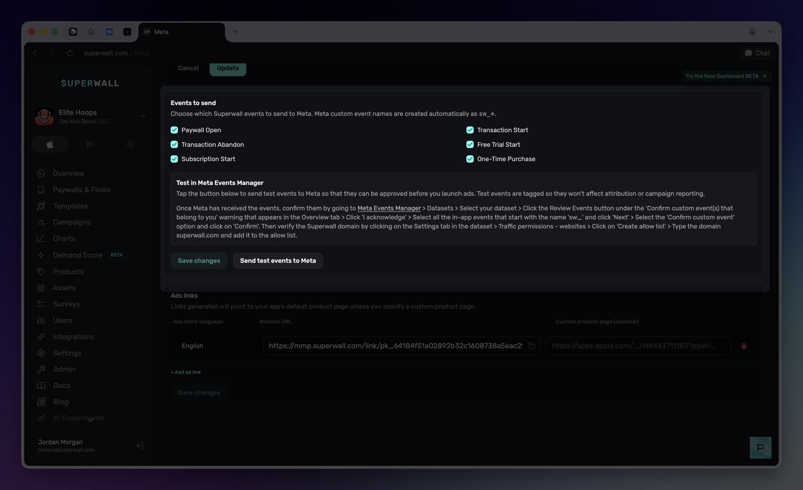Delete the English ad link

pyautogui.click(x=744, y=346)
